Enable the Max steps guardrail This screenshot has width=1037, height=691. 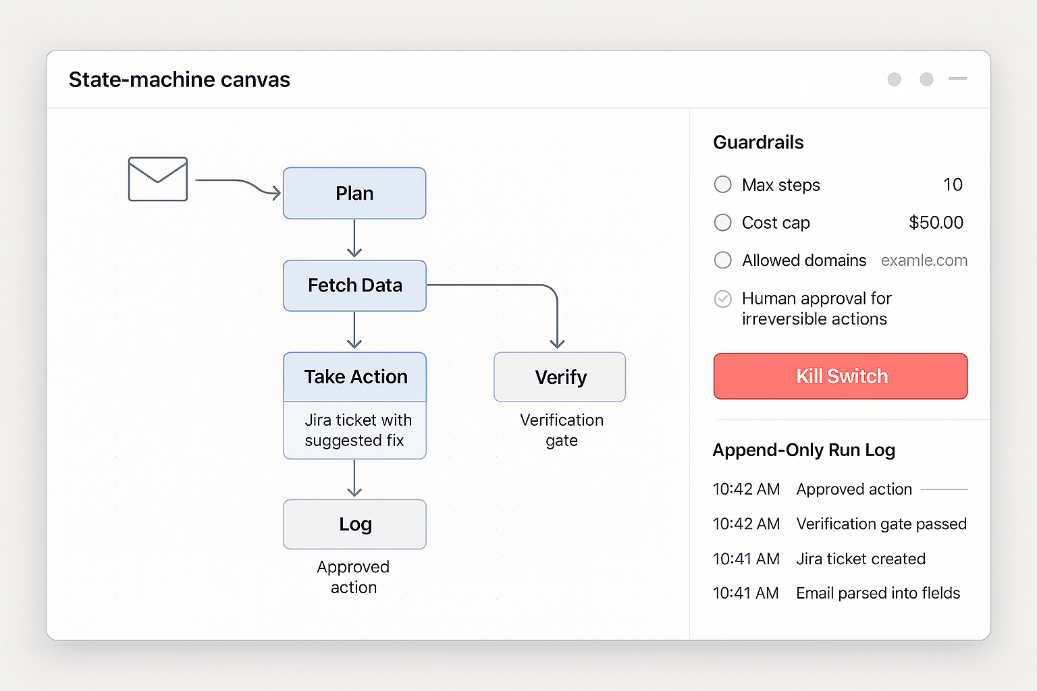point(723,184)
